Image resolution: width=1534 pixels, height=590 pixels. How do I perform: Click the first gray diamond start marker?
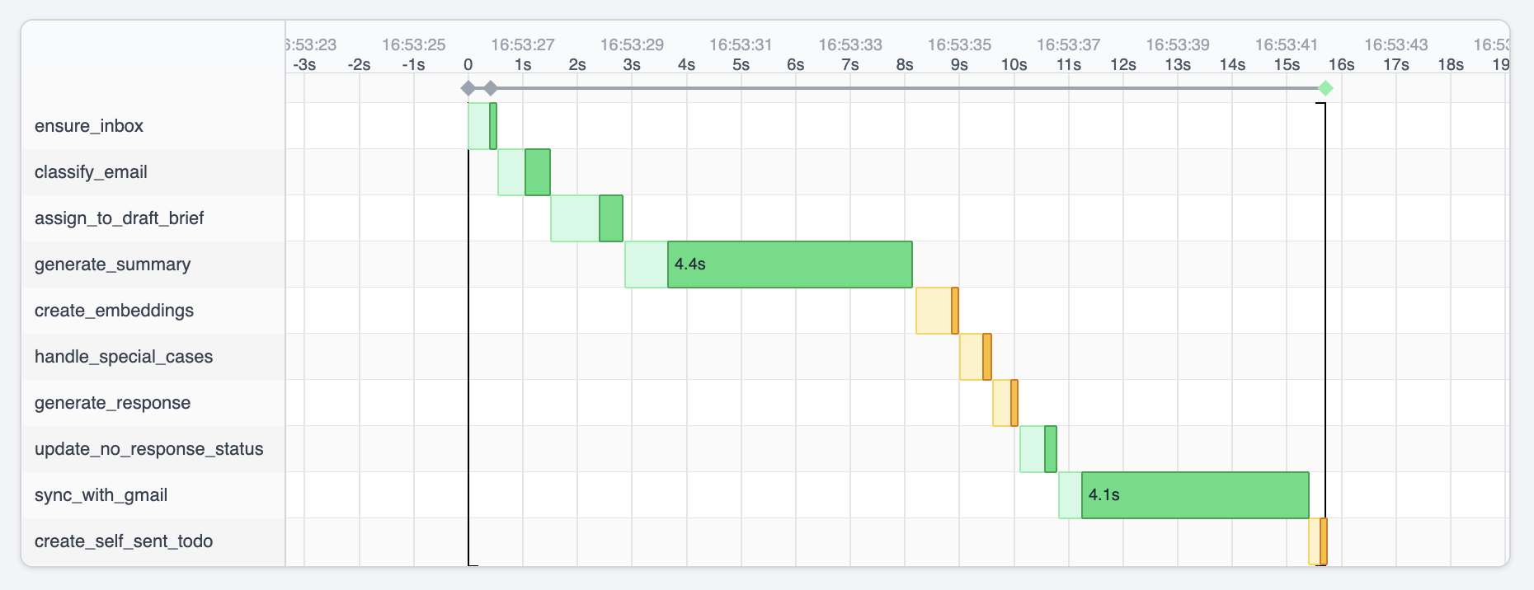468,88
